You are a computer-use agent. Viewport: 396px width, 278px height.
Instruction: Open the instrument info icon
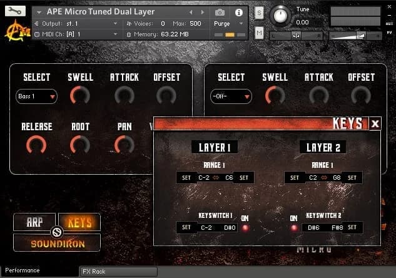pyautogui.click(x=238, y=13)
